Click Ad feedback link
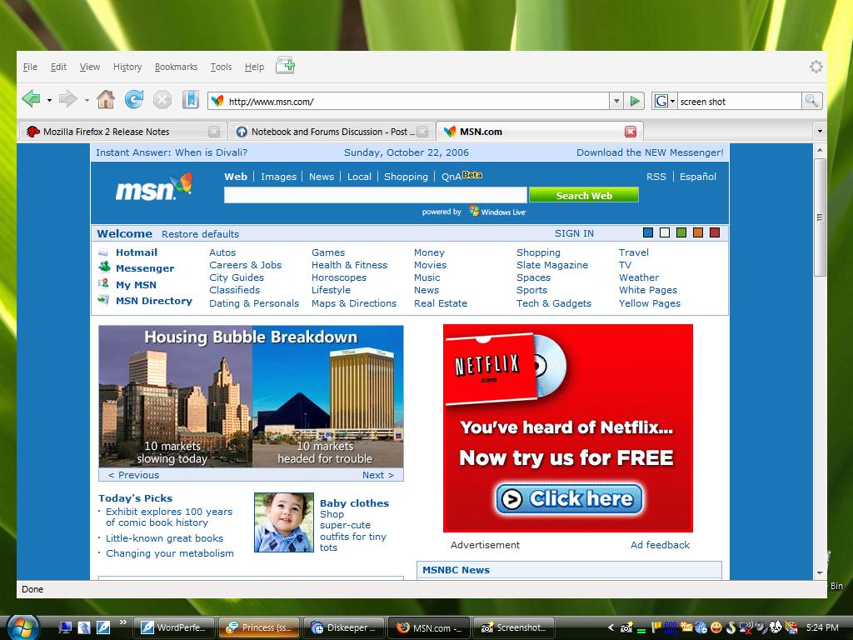 pyautogui.click(x=660, y=545)
